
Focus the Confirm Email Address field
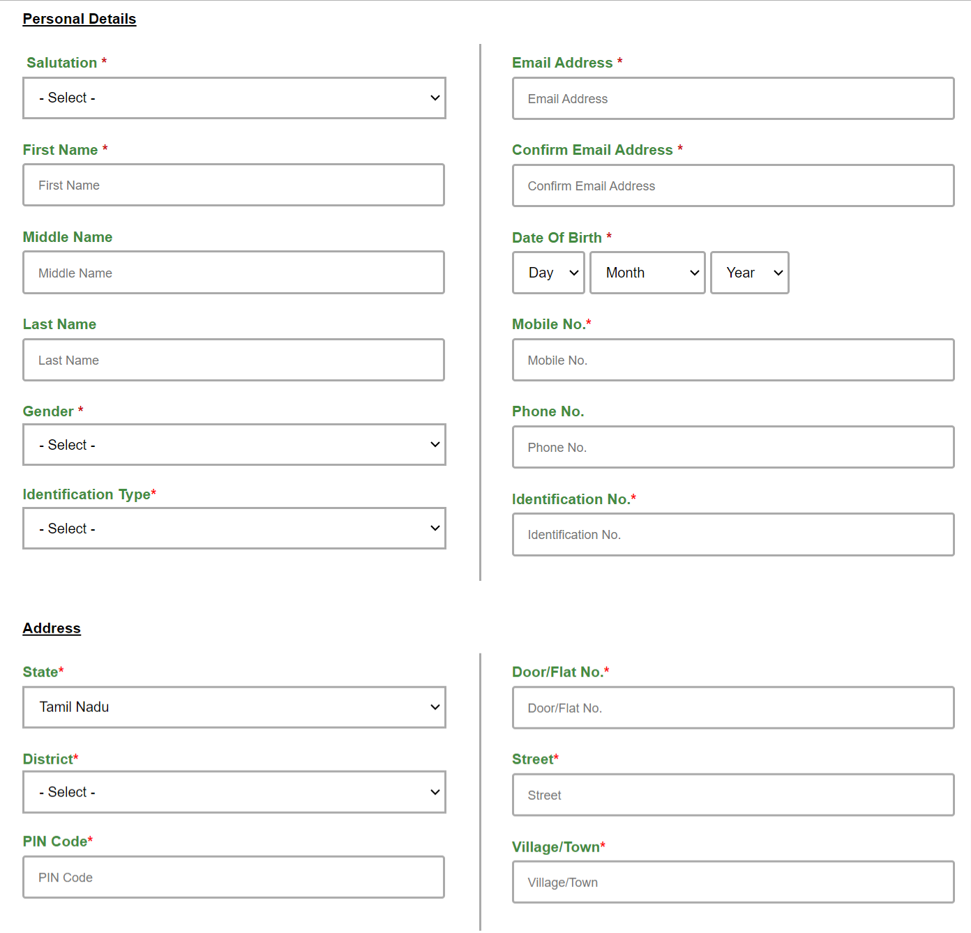pos(733,185)
